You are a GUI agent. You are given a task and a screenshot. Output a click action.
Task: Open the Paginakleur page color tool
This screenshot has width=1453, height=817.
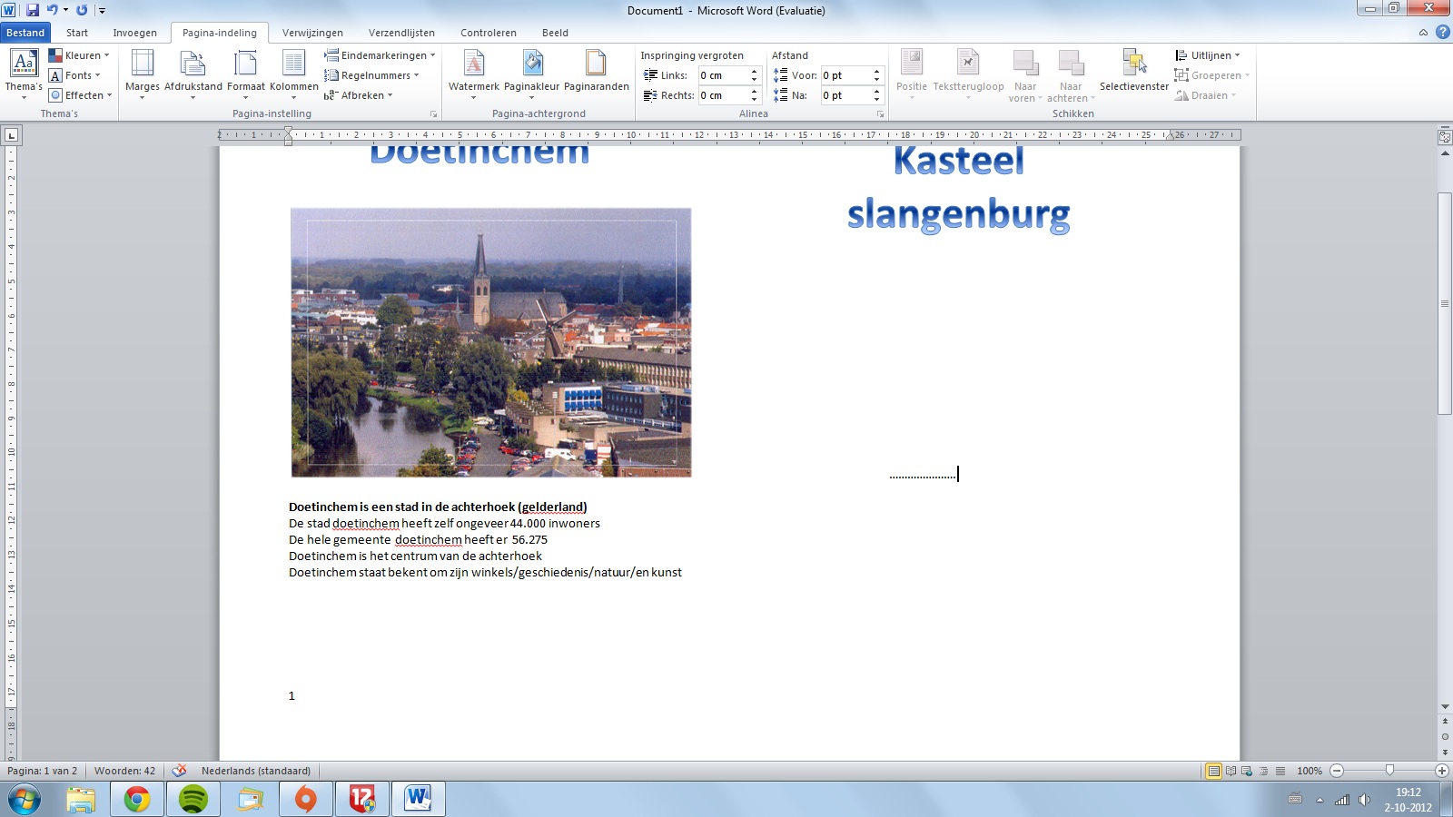pyautogui.click(x=531, y=73)
